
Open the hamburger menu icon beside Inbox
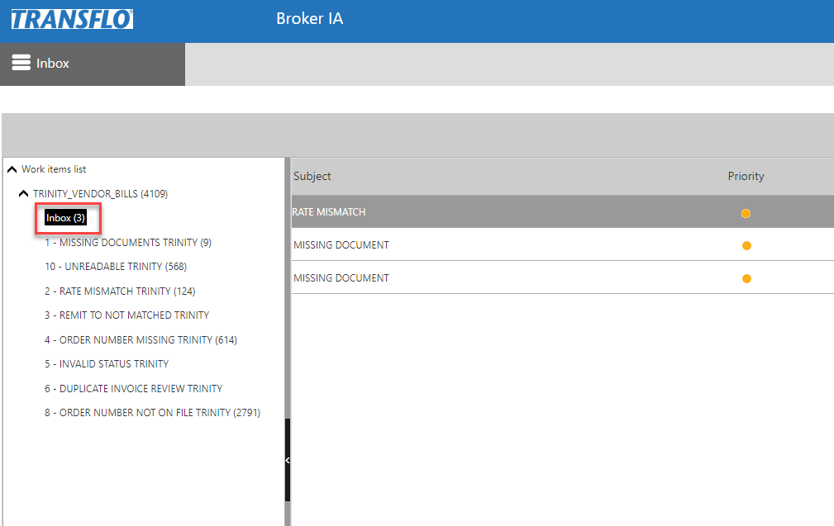pos(21,63)
